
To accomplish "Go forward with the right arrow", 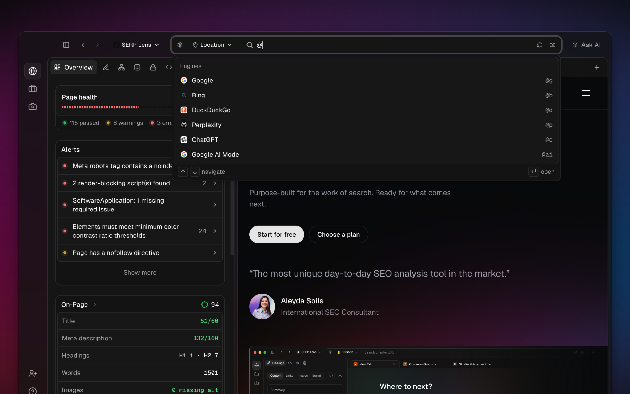I will click(x=97, y=45).
